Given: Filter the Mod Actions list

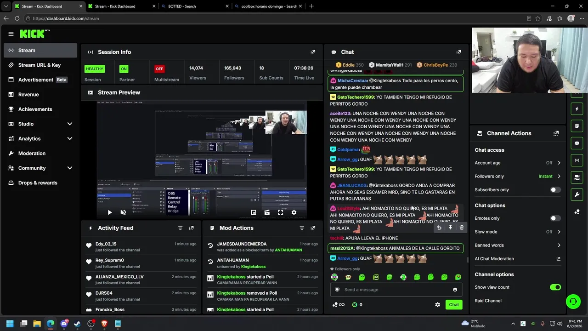Looking at the screenshot, I should (x=302, y=228).
